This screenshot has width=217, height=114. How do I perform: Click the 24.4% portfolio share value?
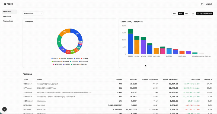coord(209,84)
